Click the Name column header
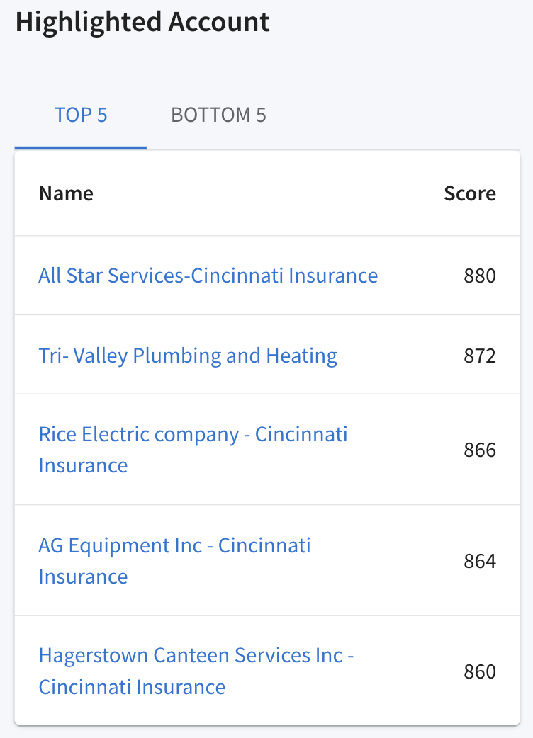 pyautogui.click(x=66, y=193)
